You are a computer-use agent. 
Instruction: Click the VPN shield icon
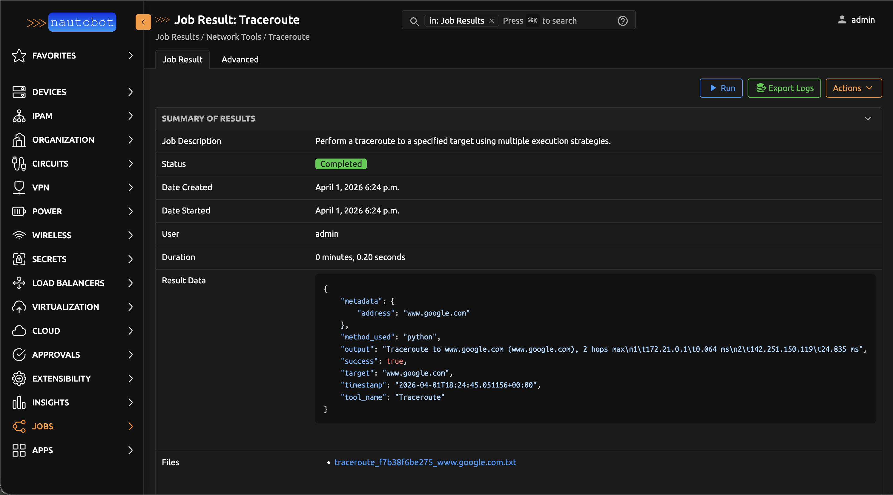point(19,187)
